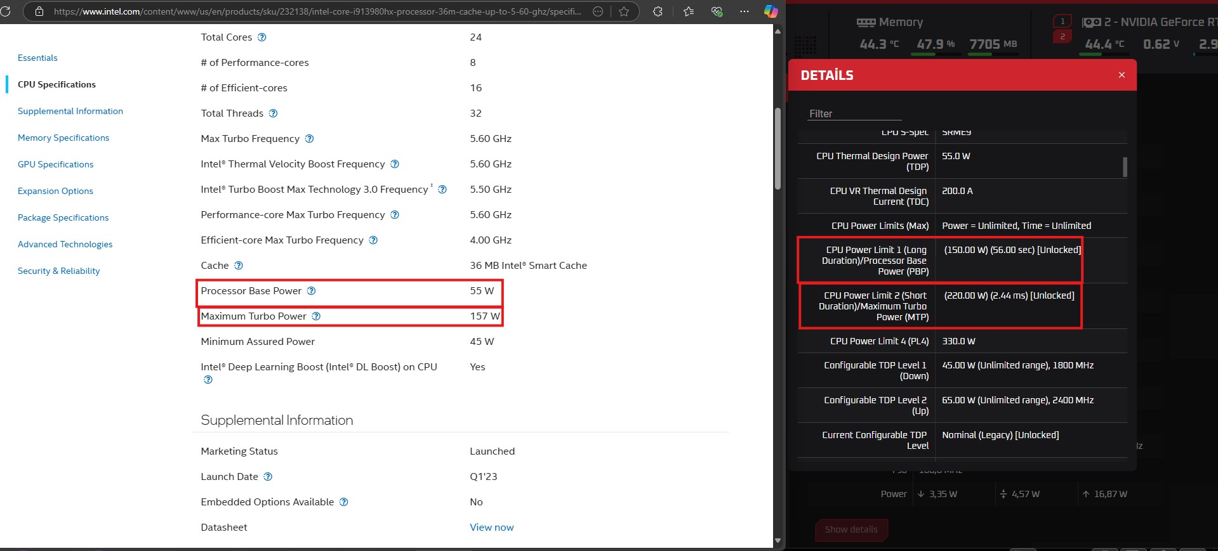1218x551 pixels.
Task: Focus the Filter field in Details
Action: coord(854,113)
